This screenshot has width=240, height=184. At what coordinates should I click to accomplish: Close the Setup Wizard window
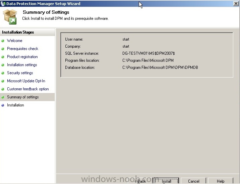[236, 4]
